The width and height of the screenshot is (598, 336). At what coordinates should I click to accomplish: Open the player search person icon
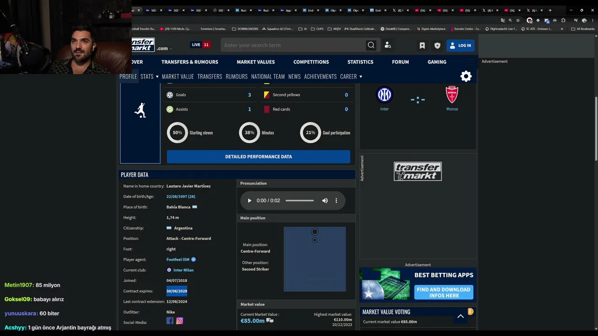(x=388, y=45)
